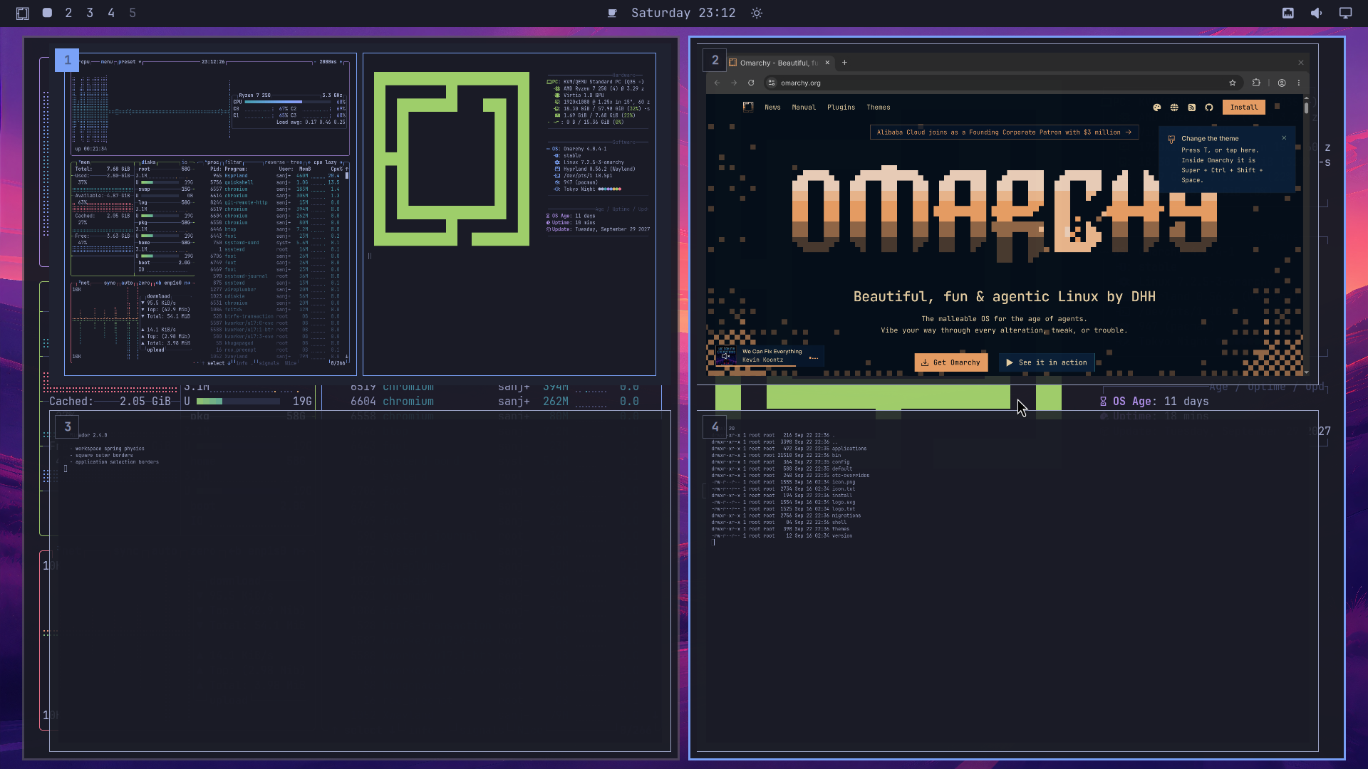
Task: Switch to workspace 2 in top bar
Action: 68,13
